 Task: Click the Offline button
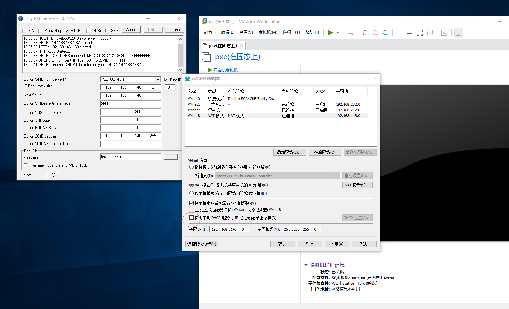click(x=175, y=30)
